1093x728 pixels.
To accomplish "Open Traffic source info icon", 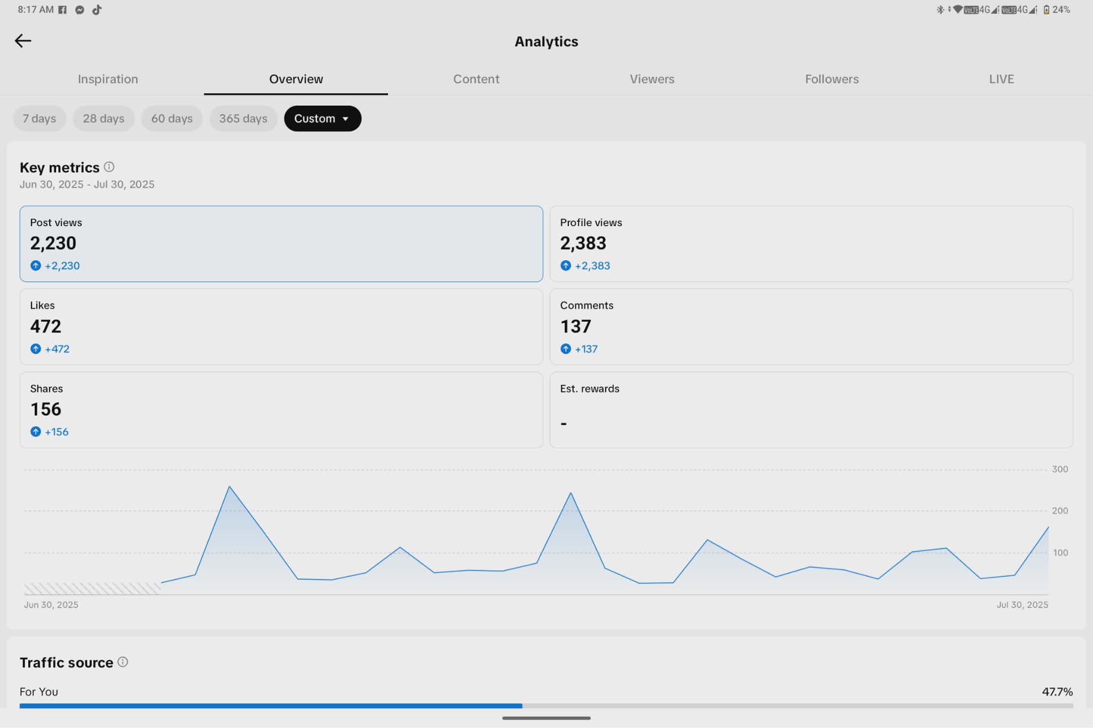I will coord(123,662).
